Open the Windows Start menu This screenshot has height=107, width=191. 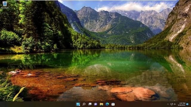point(78,104)
